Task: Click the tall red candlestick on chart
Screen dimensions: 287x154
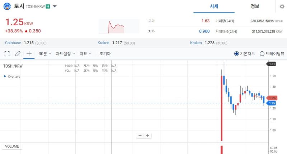Action: [222, 108]
